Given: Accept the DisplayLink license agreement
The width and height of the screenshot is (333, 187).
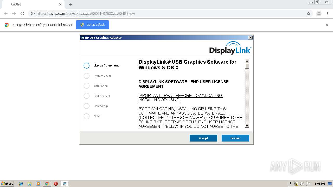Looking at the screenshot, I should (x=203, y=138).
